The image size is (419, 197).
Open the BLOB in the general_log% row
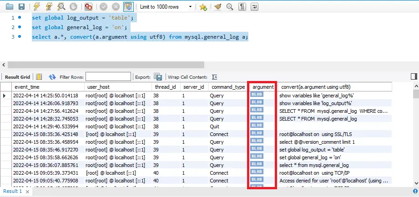257,94
